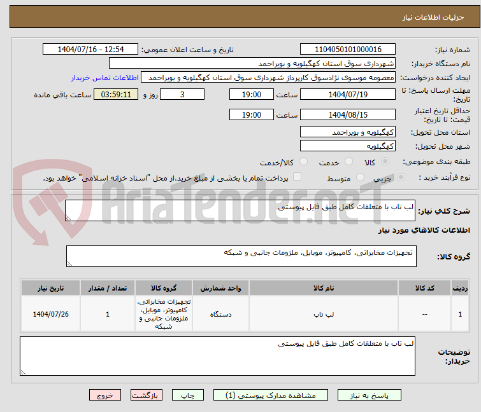Click the اطلاعات کالاهای مورد نیاز heading
This screenshot has width=481, height=412.
(424, 230)
